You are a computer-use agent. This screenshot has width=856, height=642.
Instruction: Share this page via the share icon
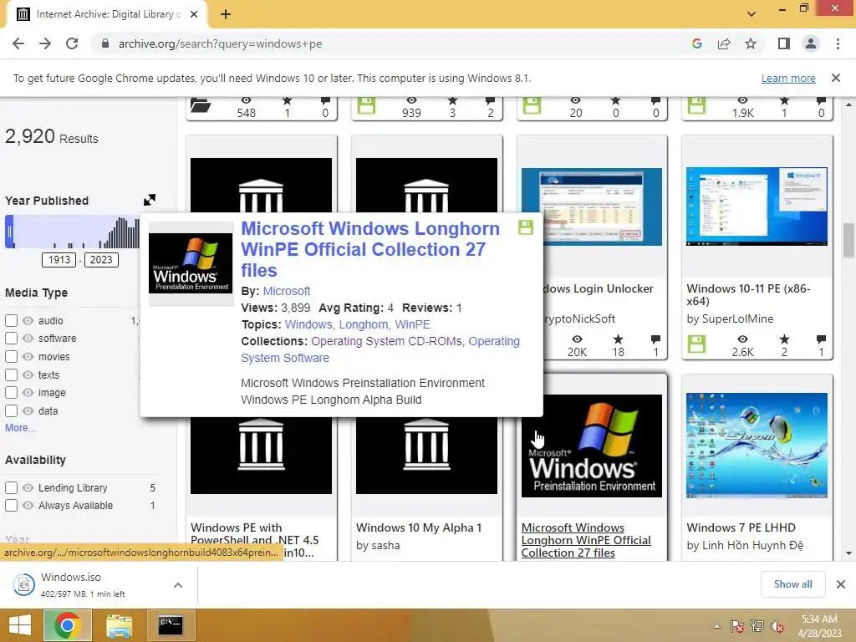pos(724,43)
